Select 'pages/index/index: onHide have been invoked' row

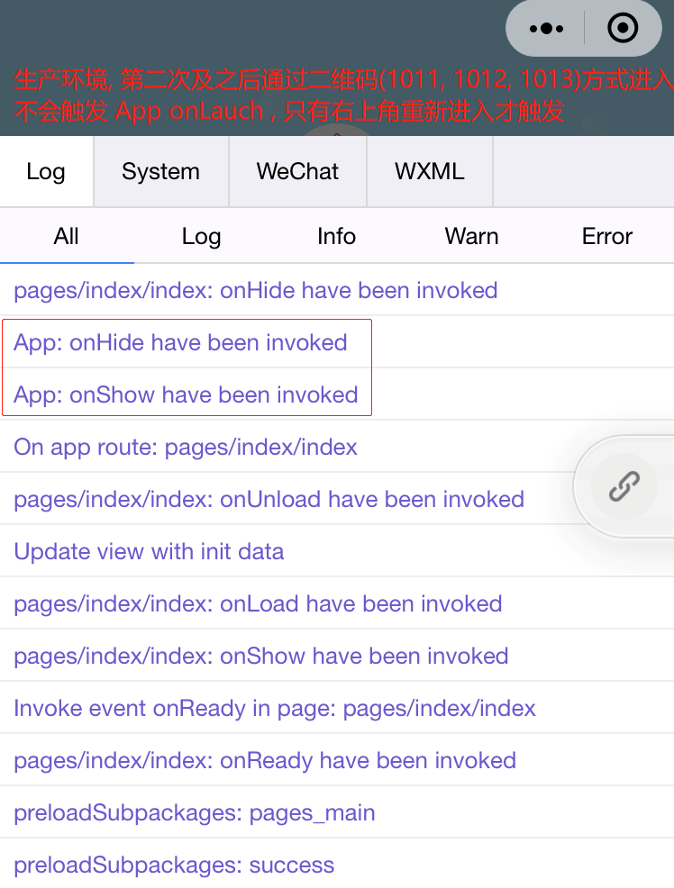(x=337, y=291)
